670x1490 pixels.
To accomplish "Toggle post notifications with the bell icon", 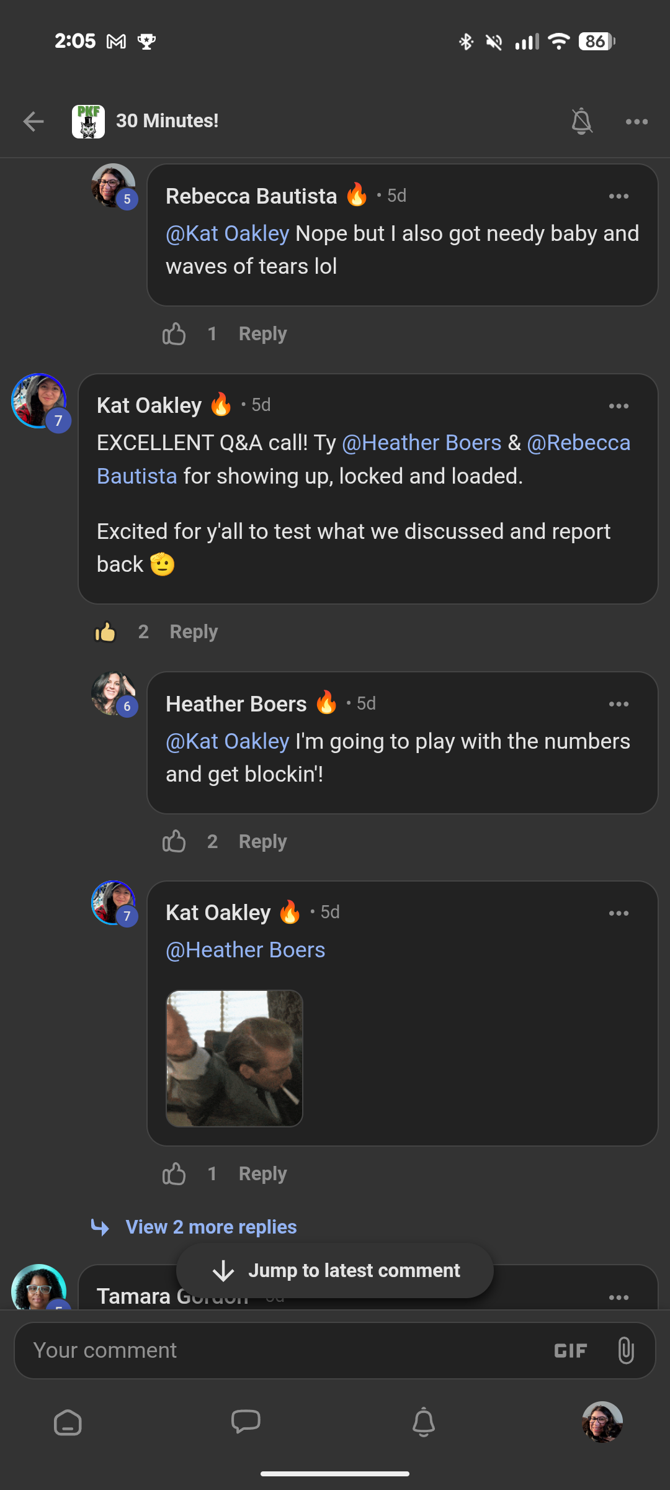I will [x=581, y=121].
